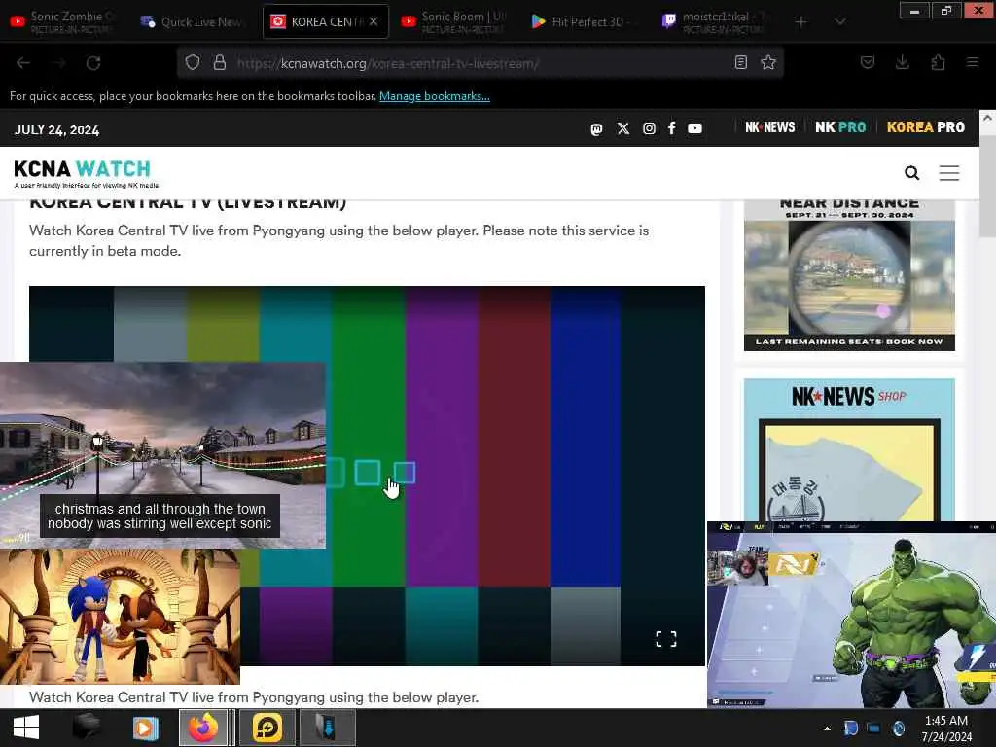Expand the list all tabs chevron
Image resolution: width=996 pixels, height=747 pixels.
(x=840, y=22)
